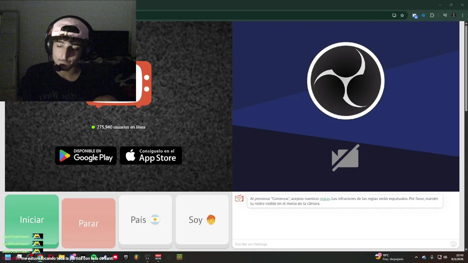This screenshot has width=468, height=263.
Task: Focus the Escribe un mensaje input field
Action: pos(340,244)
